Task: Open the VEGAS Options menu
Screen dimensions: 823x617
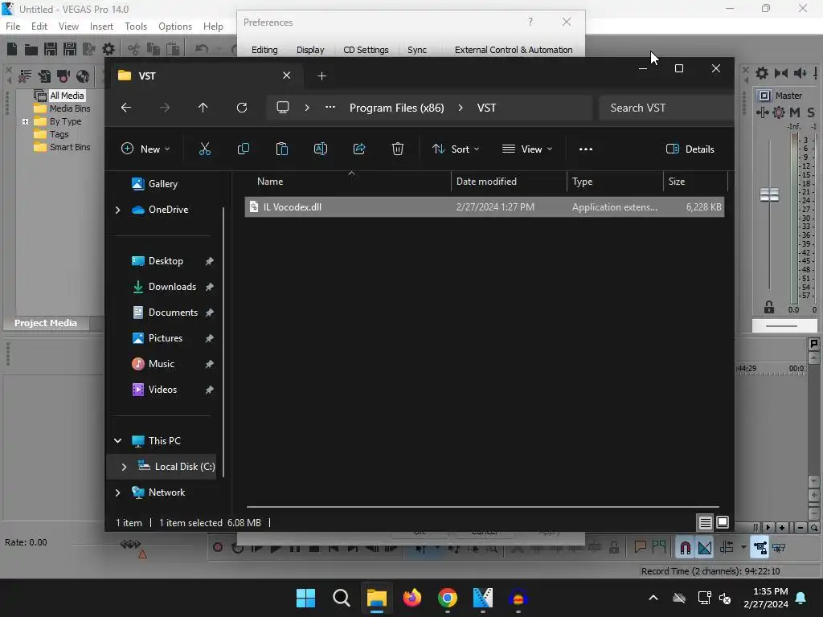Action: point(175,27)
